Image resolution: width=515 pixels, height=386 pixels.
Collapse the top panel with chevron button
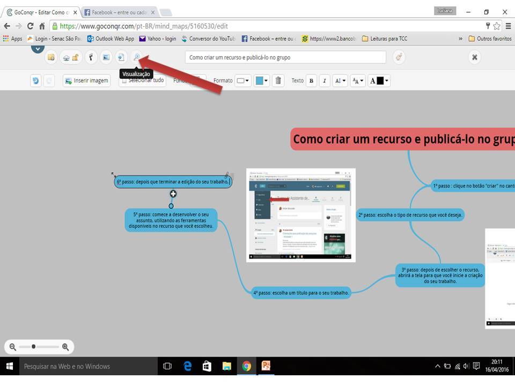38,49
